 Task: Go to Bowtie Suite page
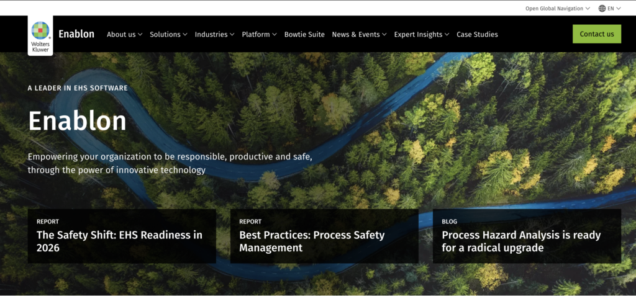click(304, 35)
